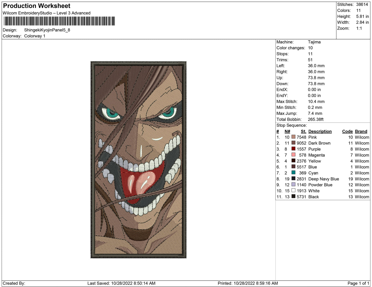This screenshot has width=372, height=287.
Task: Click the total bobbin value '265.38ft'
Action: coord(316,119)
